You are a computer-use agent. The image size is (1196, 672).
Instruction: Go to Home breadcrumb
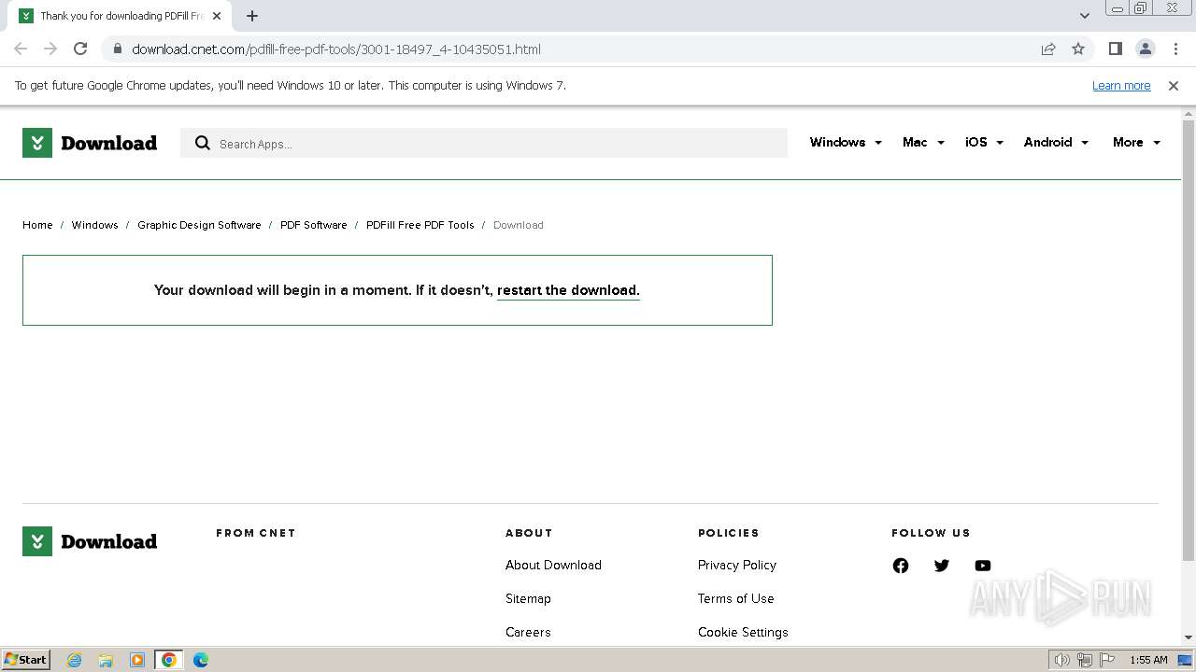coord(37,225)
